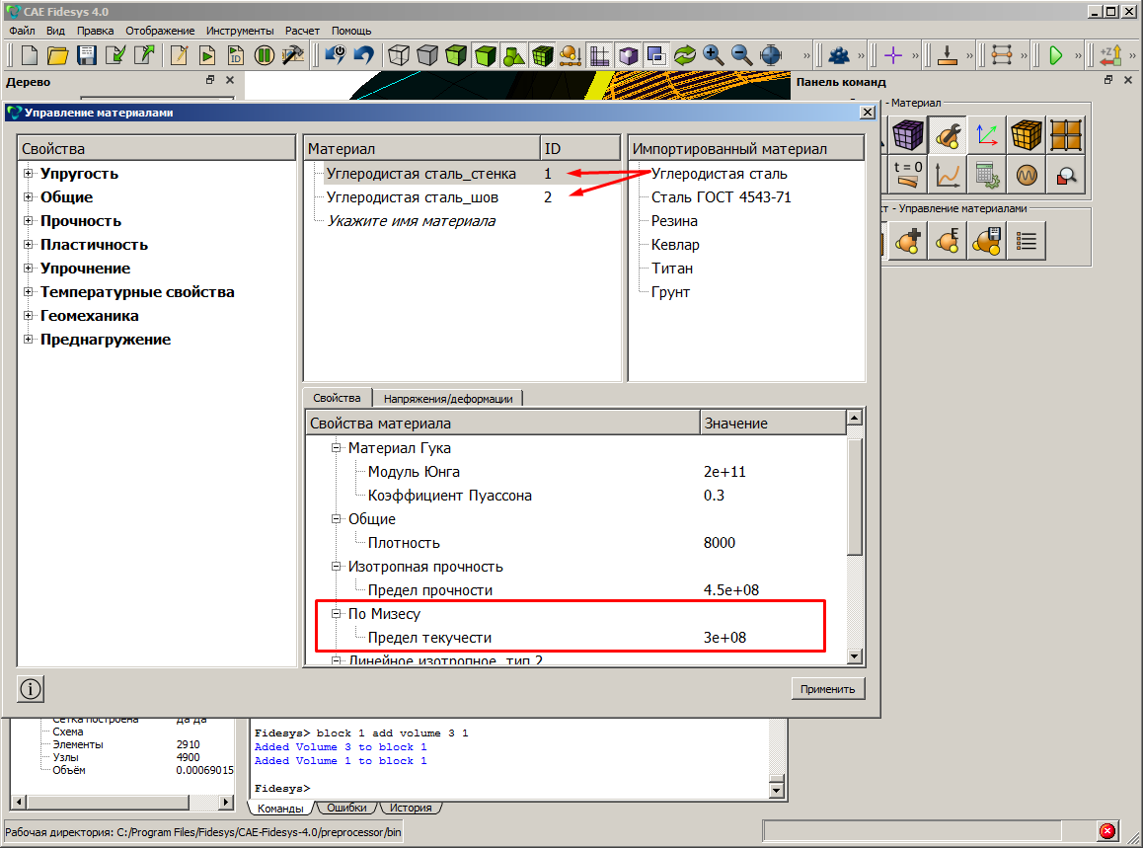Viewport: 1143px width, 848px height.
Task: Expand the Общие property group in left tree
Action: pos(28,196)
